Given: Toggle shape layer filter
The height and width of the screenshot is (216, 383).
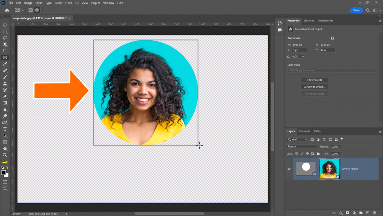Looking at the screenshot, I should (x=330, y=140).
